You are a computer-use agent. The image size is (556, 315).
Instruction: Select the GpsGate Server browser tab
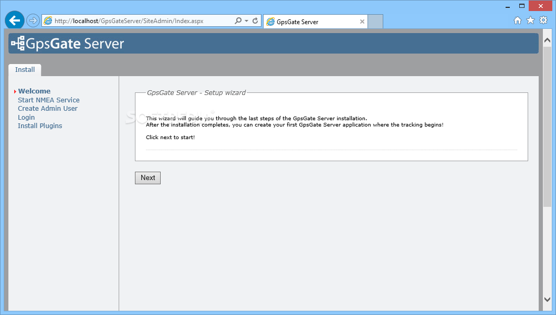(315, 22)
